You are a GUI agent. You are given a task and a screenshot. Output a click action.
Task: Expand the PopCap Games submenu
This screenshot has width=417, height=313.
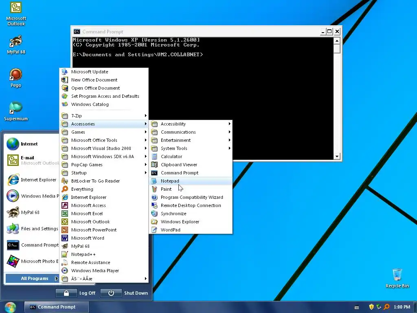click(104, 165)
